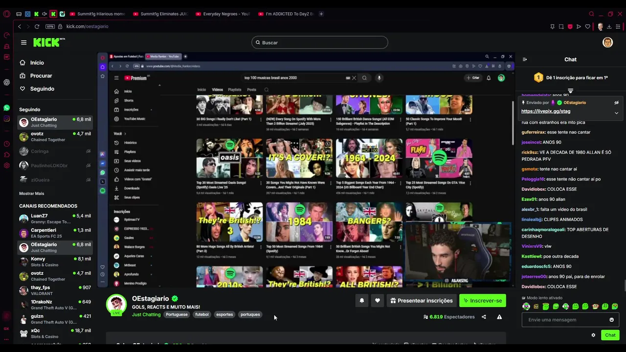Expand the pinned message chevron
626x352 pixels.
click(x=616, y=113)
